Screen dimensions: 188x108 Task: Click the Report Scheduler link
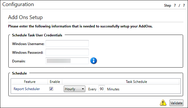[x=27, y=89]
